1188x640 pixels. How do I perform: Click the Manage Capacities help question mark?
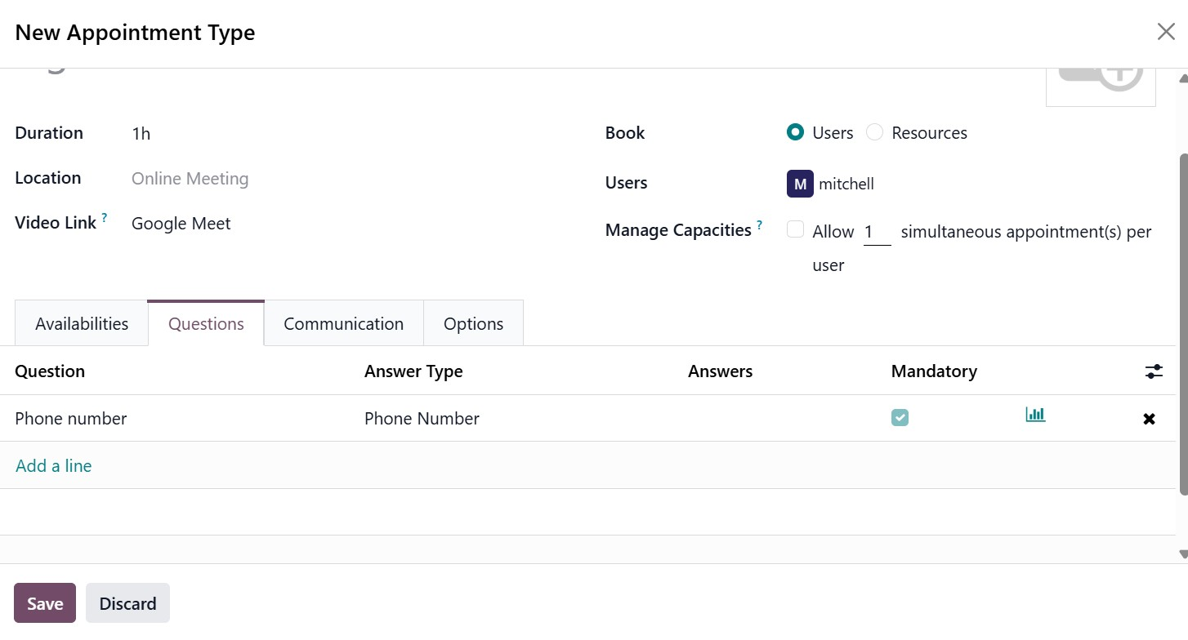(760, 224)
